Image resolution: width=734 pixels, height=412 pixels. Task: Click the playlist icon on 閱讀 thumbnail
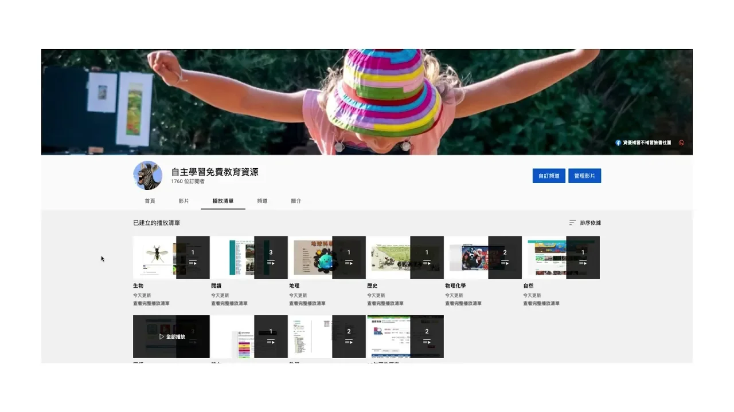(x=271, y=263)
